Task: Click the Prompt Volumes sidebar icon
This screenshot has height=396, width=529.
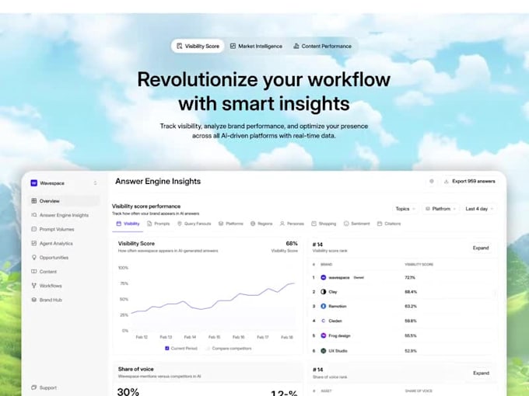Action: 33,229
